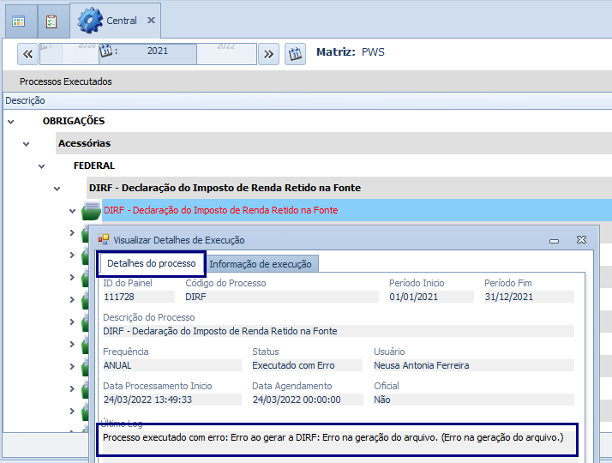Select 2021 on the year timeline
The image size is (612, 463).
(x=158, y=51)
